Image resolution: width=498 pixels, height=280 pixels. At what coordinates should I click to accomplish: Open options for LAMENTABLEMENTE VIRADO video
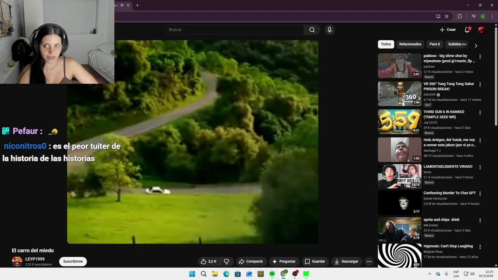click(x=480, y=167)
